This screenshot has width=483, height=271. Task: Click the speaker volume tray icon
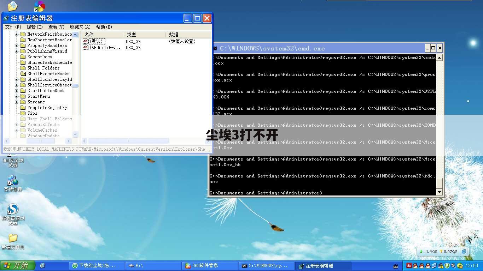click(453, 266)
